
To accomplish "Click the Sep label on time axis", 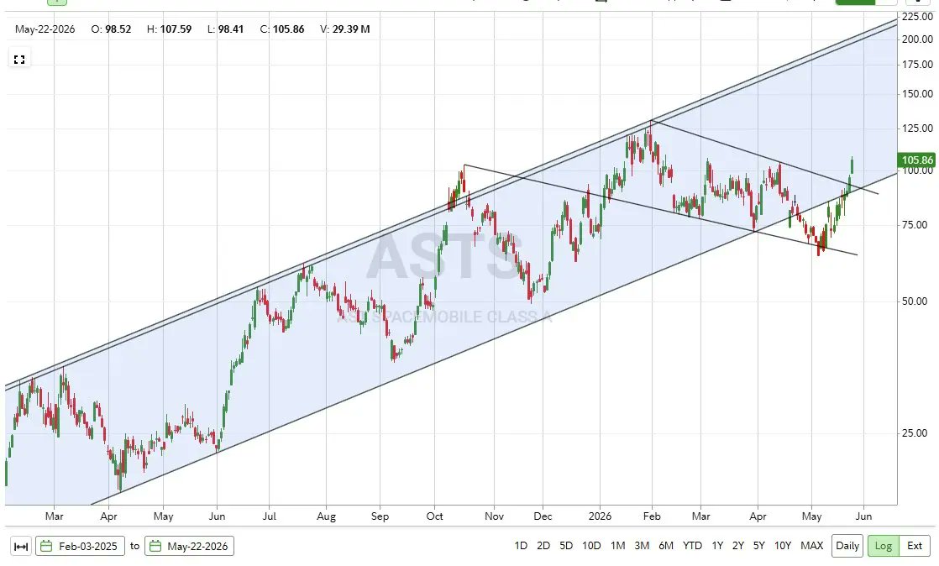I will (380, 516).
